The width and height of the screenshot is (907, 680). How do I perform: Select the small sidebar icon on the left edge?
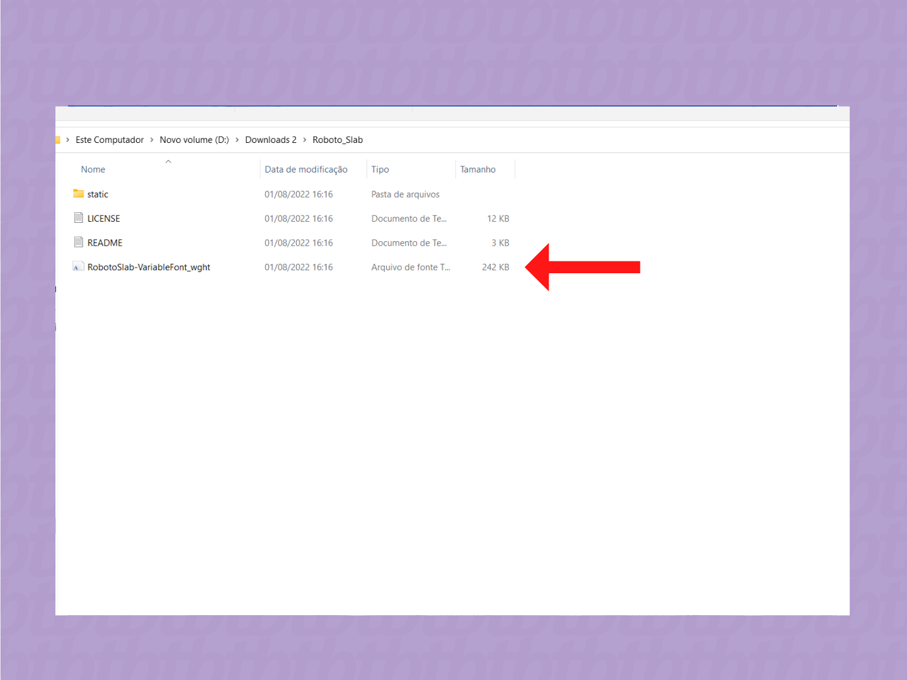(x=55, y=289)
